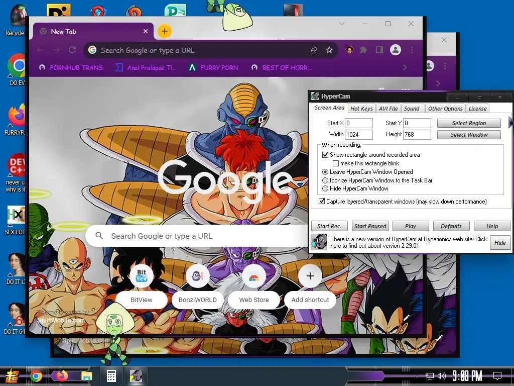Expand bookmarks overflow in background Chrome window
Image resolution: width=514 pixels, height=386 pixels.
click(438, 83)
